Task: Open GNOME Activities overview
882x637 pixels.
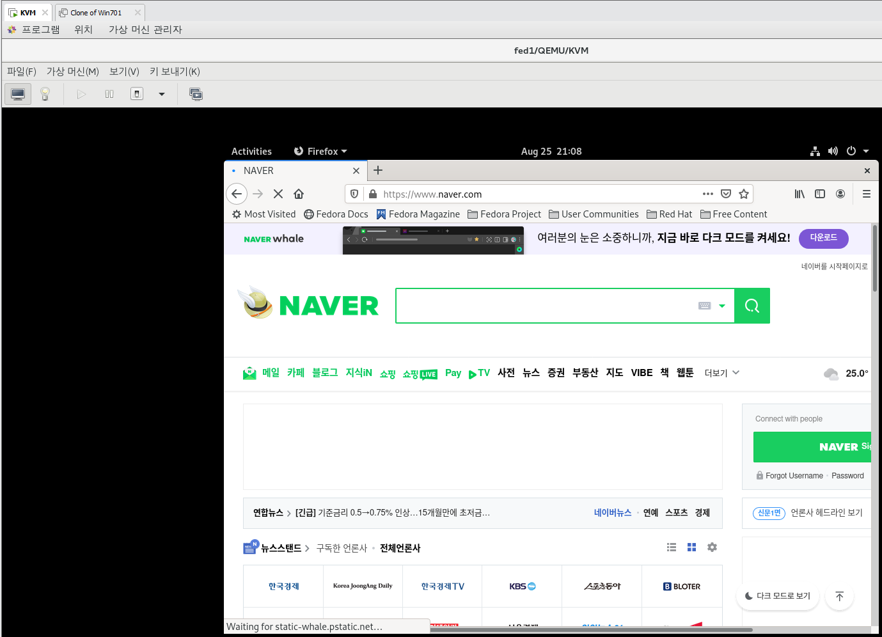Action: tap(251, 152)
